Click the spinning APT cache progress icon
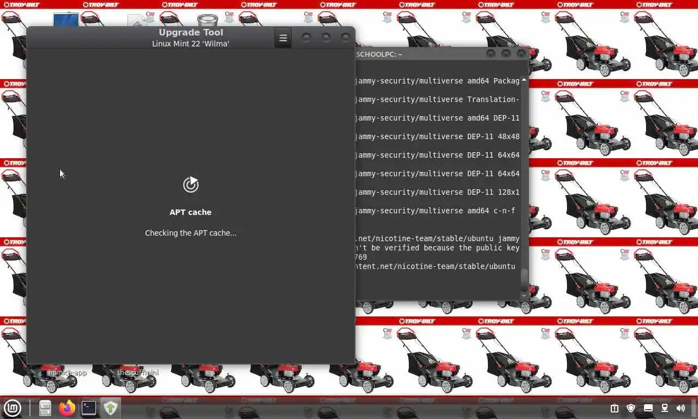This screenshot has width=698, height=419. pyautogui.click(x=190, y=185)
